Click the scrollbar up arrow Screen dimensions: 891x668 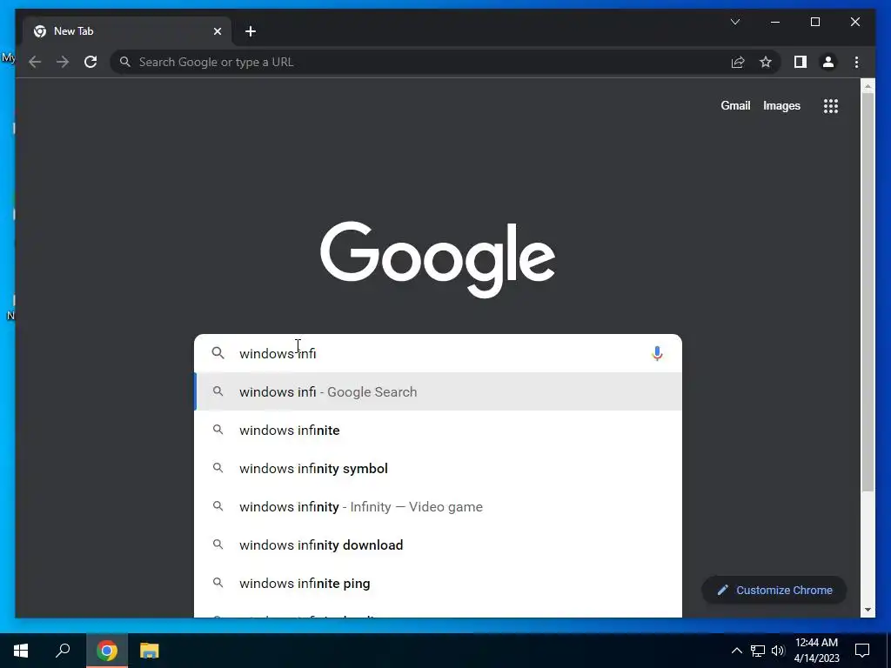868,86
